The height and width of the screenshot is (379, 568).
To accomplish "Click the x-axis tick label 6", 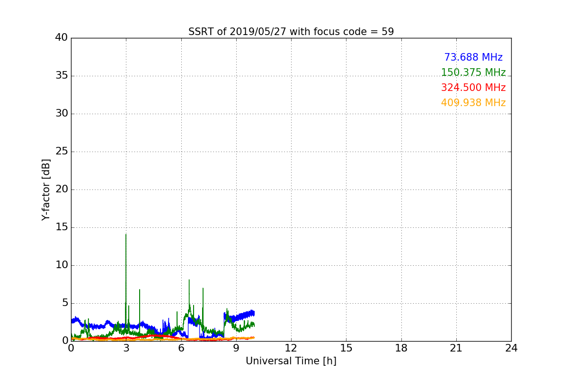I will pos(181,348).
